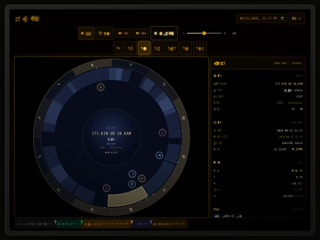320x240 pixels.
Task: Click the Scorpio zodiac glyph on outer ring
Action: coord(59,190)
